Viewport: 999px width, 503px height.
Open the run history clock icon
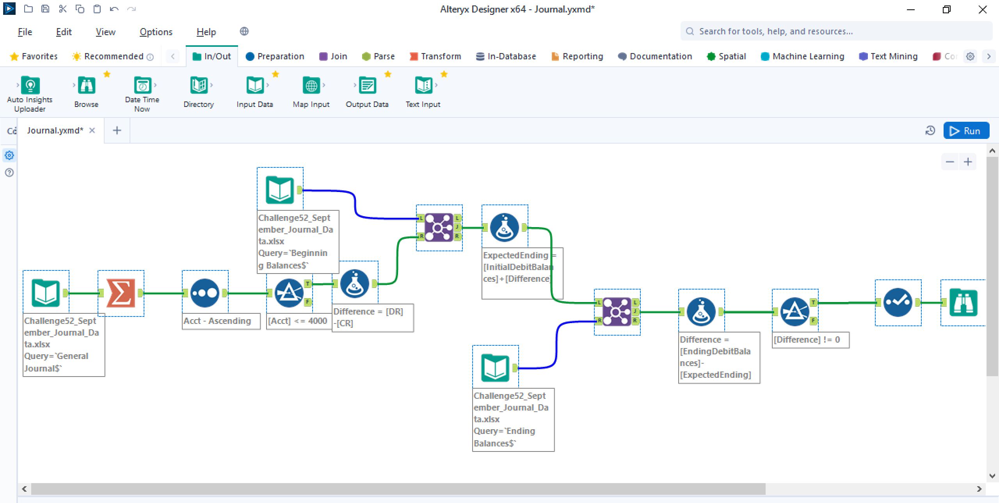[930, 131]
